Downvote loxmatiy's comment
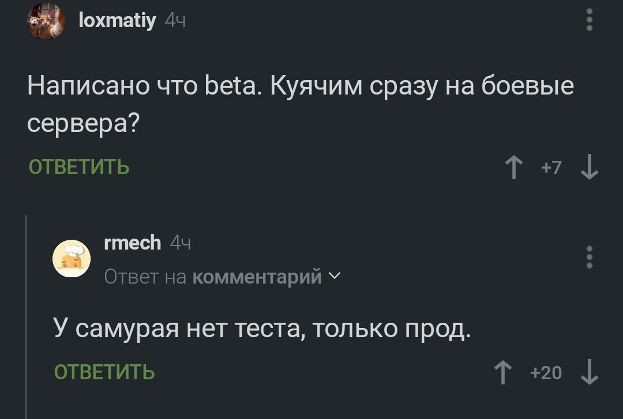Viewport: 623px width, 419px height. click(589, 168)
